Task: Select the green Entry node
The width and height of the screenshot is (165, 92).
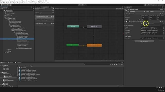Action: 72,45
